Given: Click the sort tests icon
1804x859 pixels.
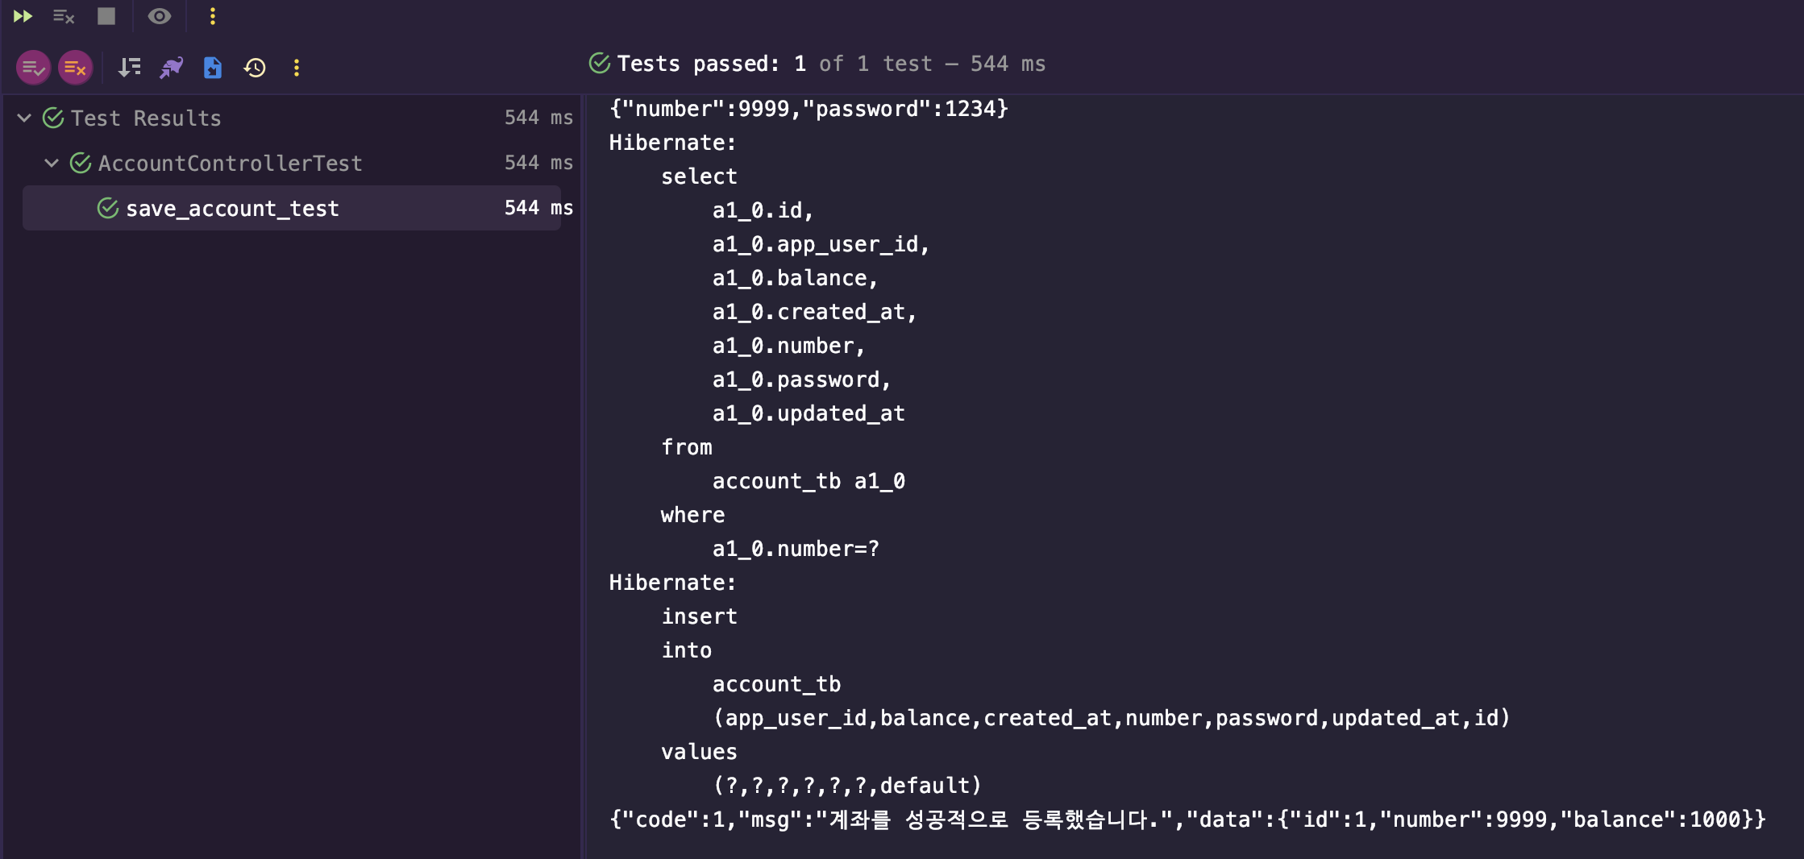Looking at the screenshot, I should (129, 68).
